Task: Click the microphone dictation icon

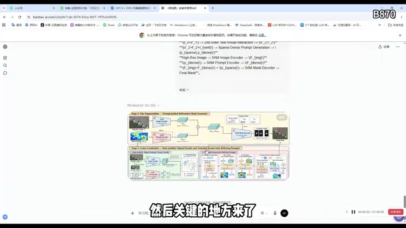Action: click(x=275, y=213)
